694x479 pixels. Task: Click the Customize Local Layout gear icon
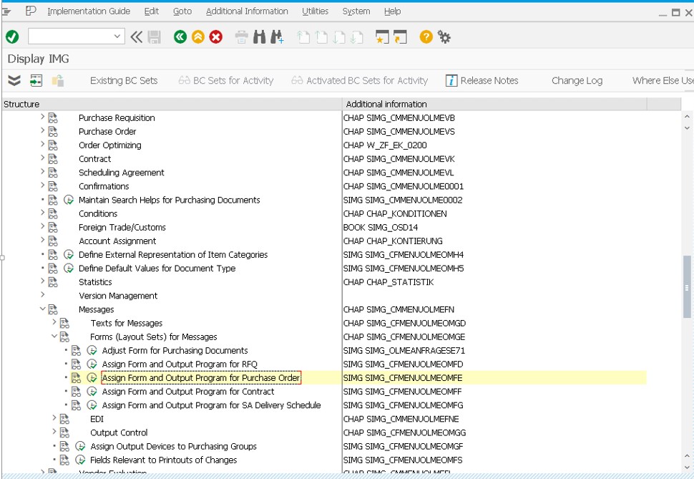tap(444, 37)
